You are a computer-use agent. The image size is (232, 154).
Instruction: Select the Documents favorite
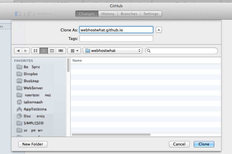point(31,116)
